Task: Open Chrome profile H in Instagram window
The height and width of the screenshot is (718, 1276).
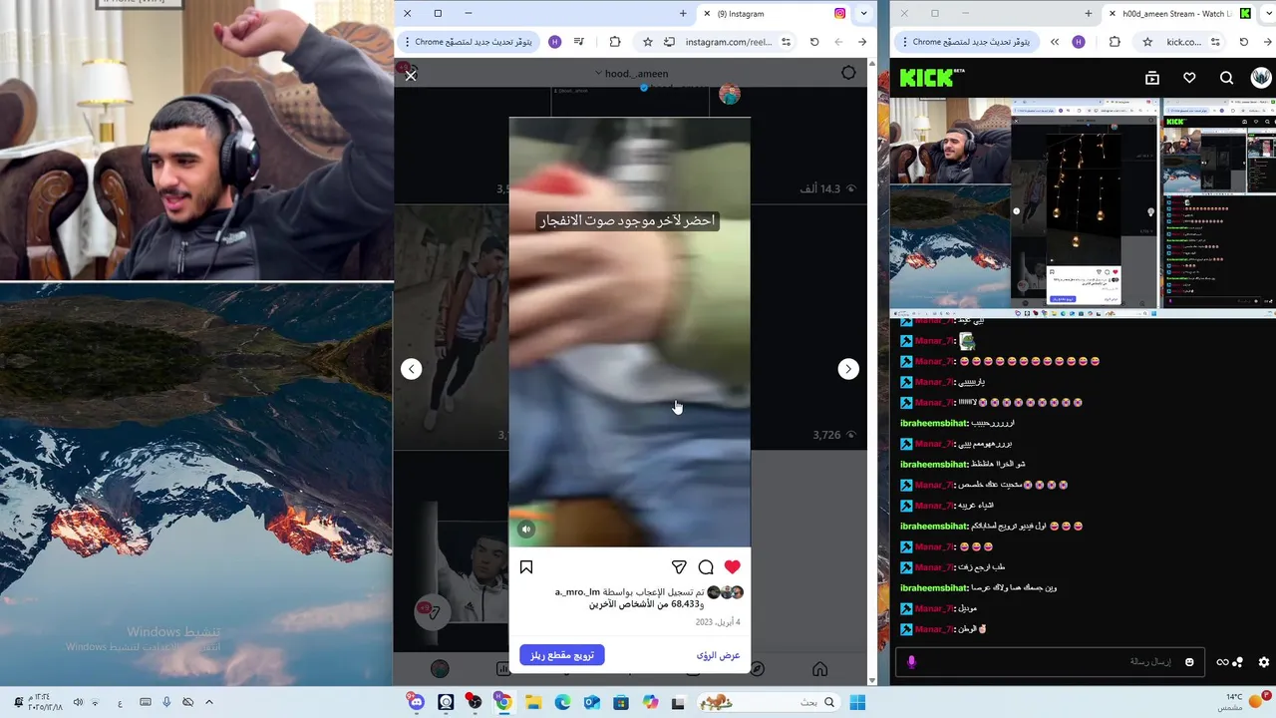Action: coord(555,42)
